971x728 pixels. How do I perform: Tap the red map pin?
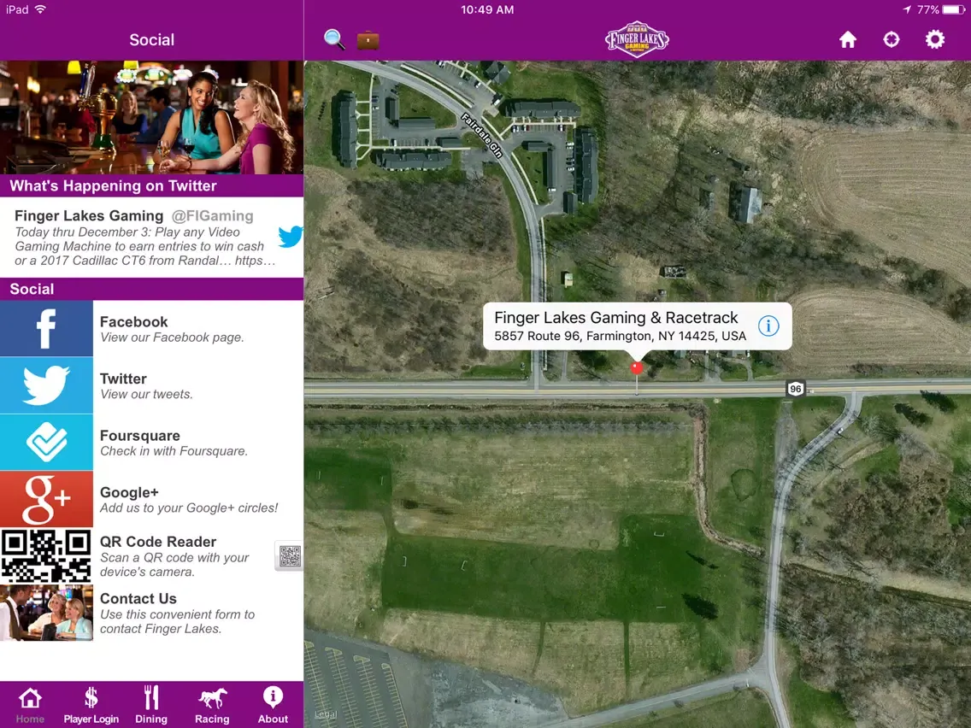[636, 367]
